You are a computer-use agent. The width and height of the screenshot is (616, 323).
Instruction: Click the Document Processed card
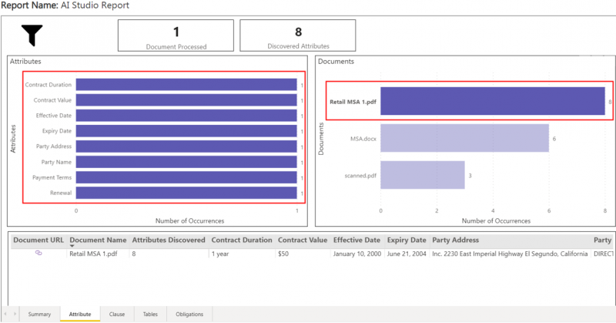click(176, 35)
